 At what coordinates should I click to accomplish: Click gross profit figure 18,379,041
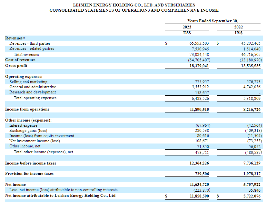click(x=199, y=66)
